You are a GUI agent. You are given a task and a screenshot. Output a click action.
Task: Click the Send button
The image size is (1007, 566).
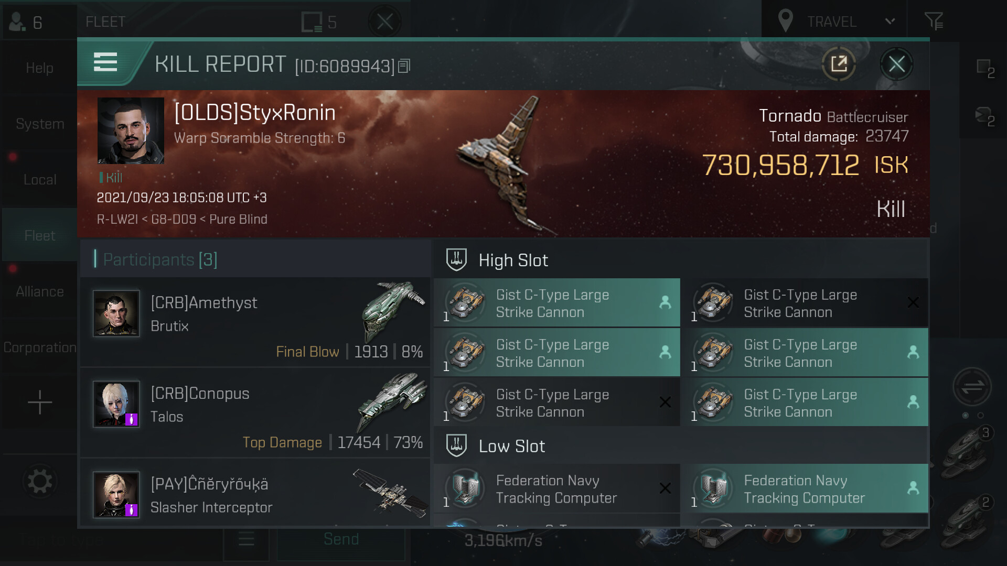click(x=341, y=539)
